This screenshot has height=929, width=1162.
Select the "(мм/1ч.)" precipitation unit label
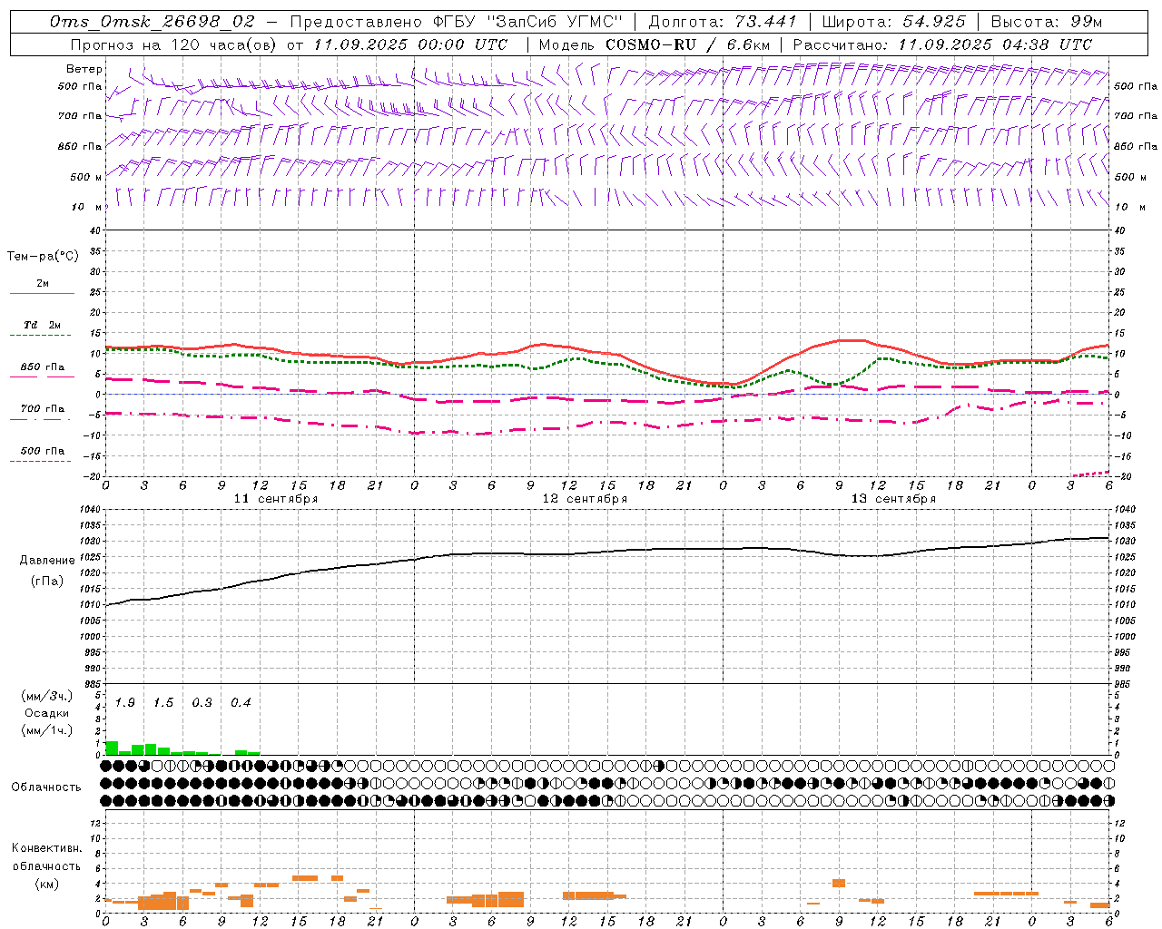[47, 730]
